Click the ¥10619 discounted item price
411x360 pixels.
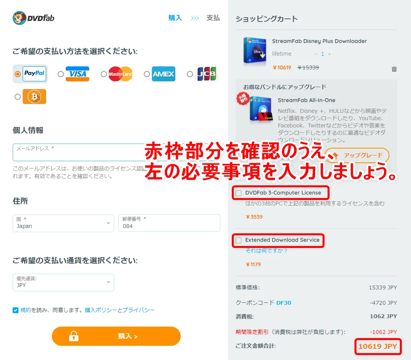282,68
